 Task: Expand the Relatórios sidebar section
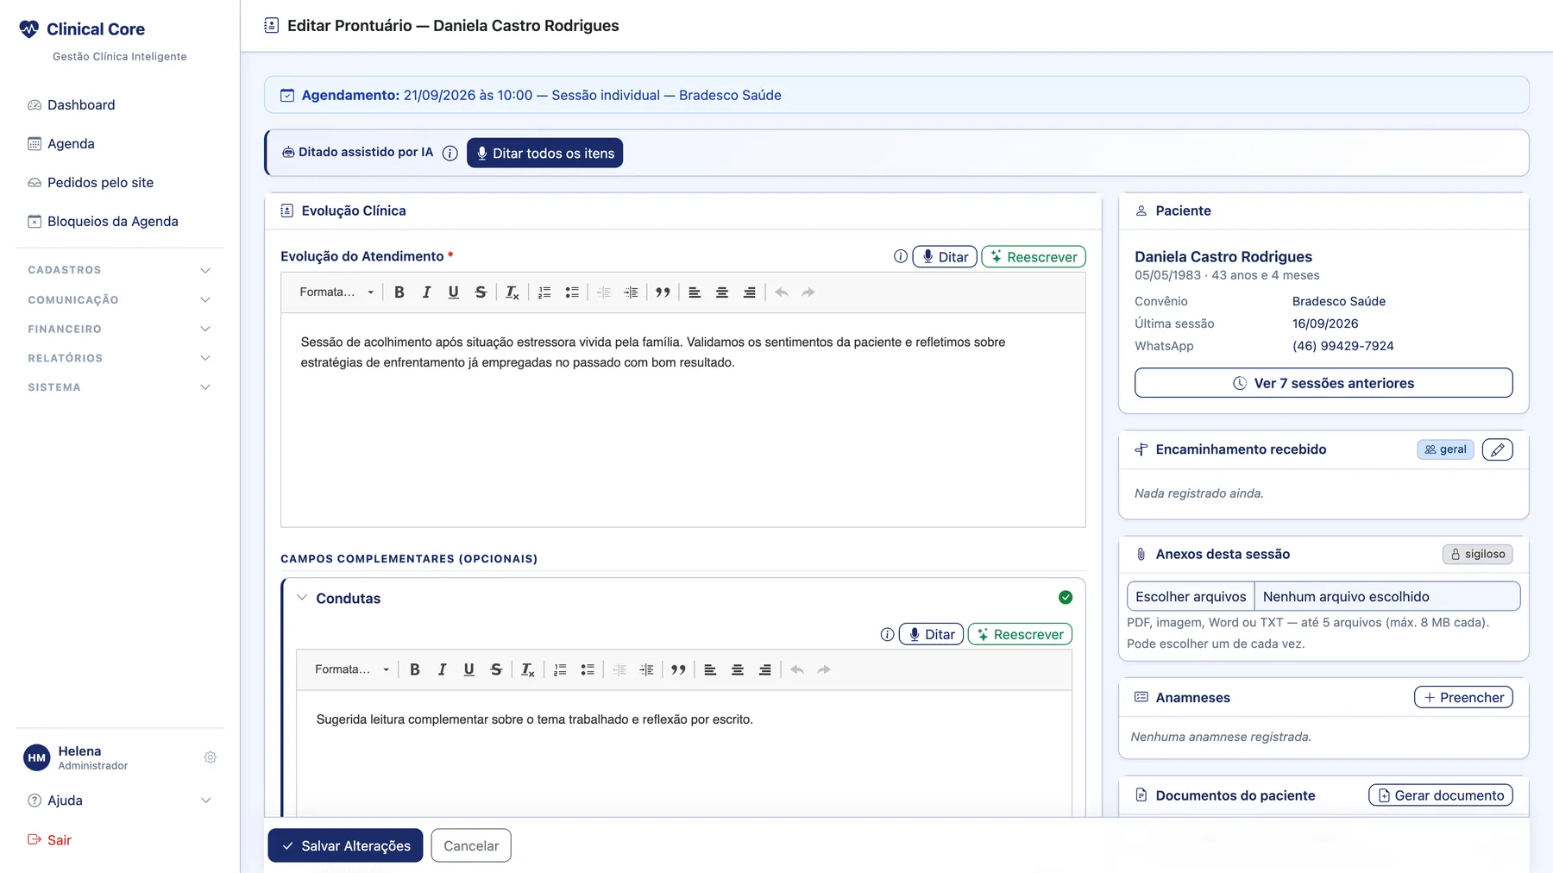[x=119, y=358]
